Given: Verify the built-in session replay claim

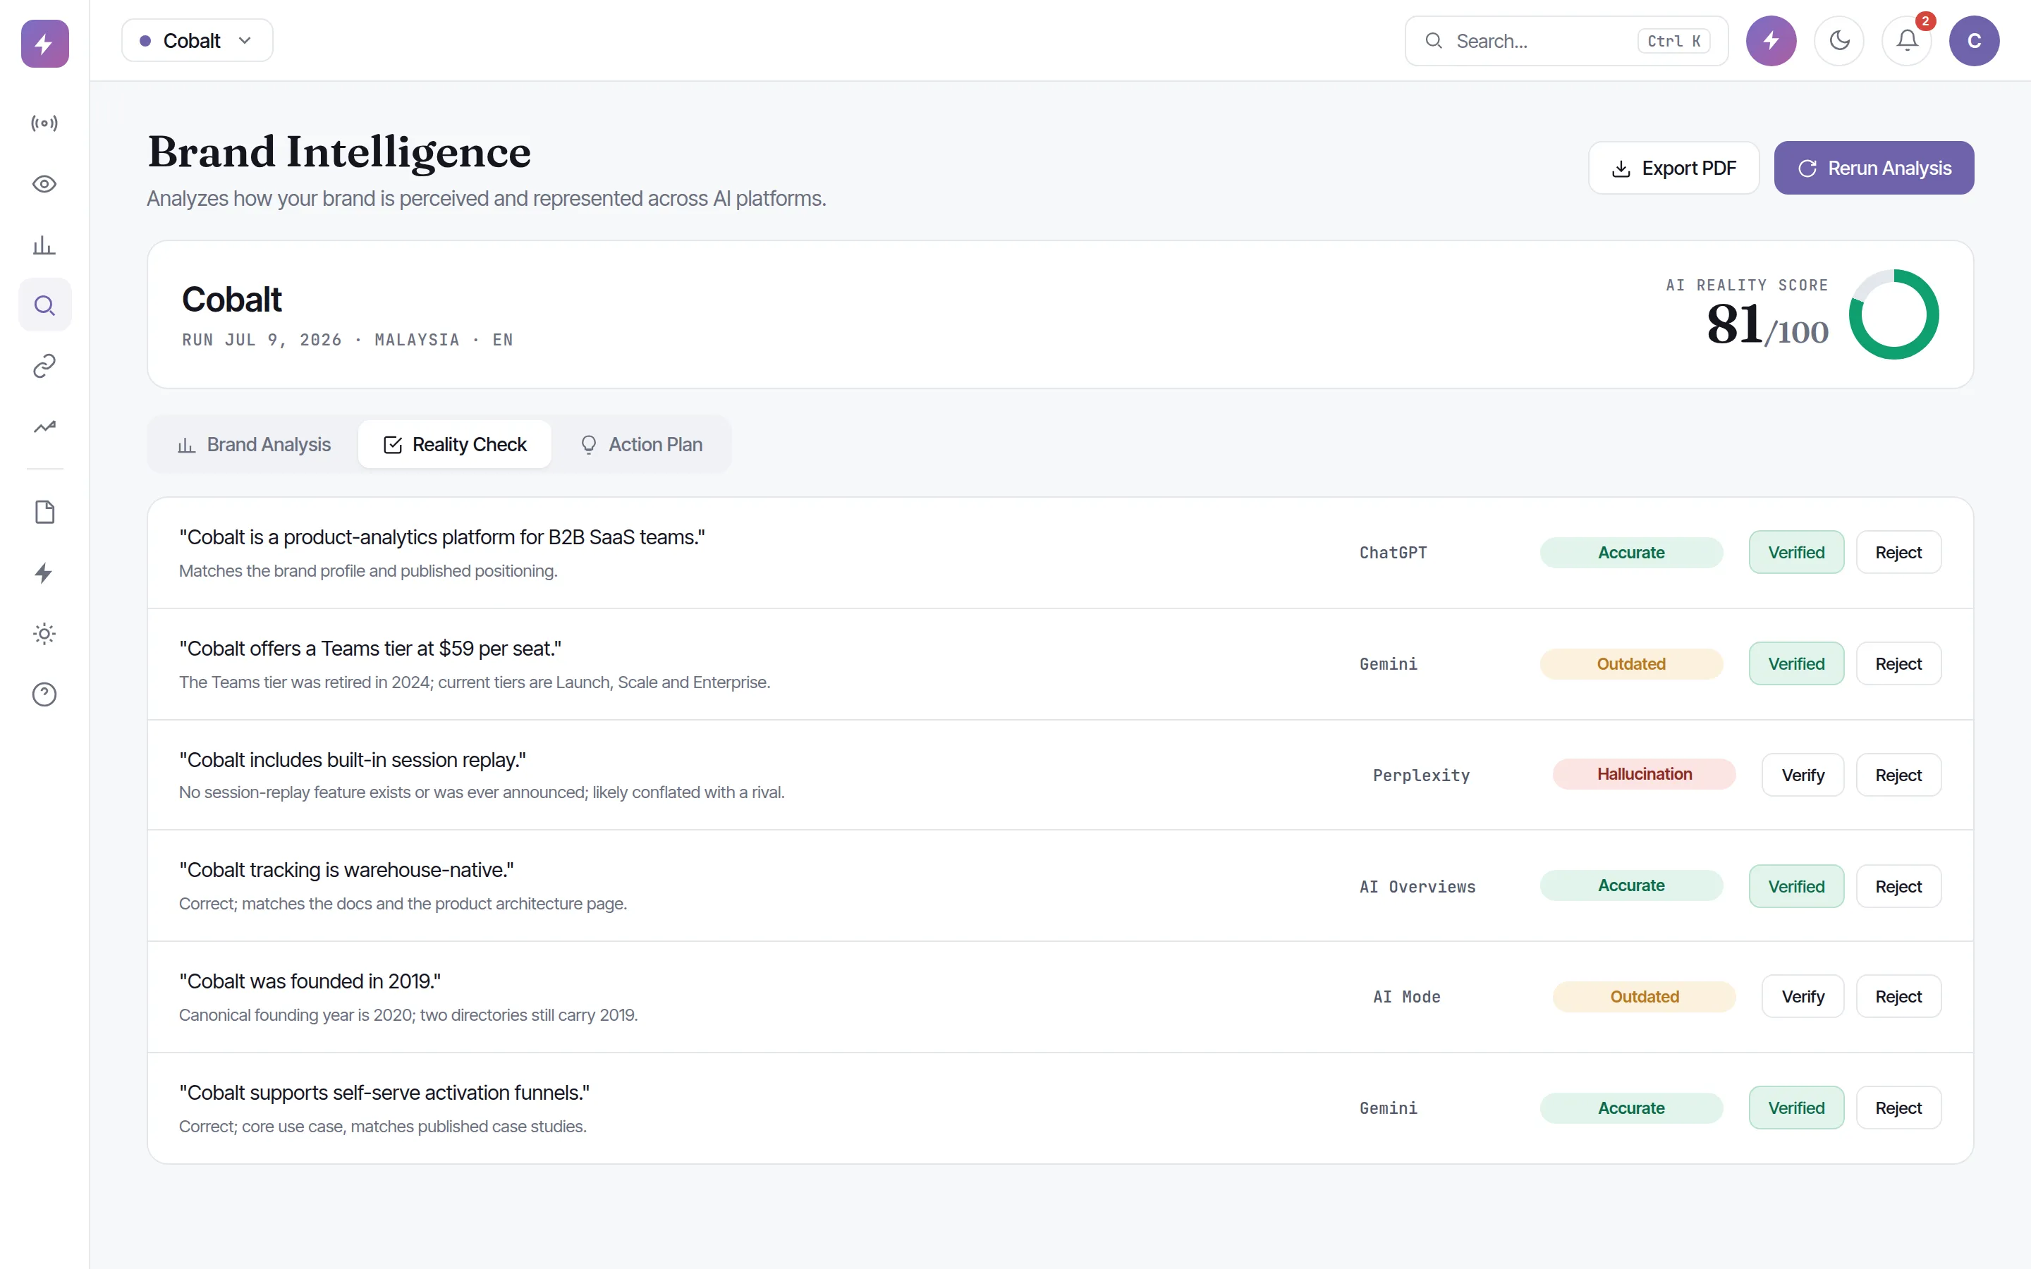Looking at the screenshot, I should click(x=1803, y=775).
